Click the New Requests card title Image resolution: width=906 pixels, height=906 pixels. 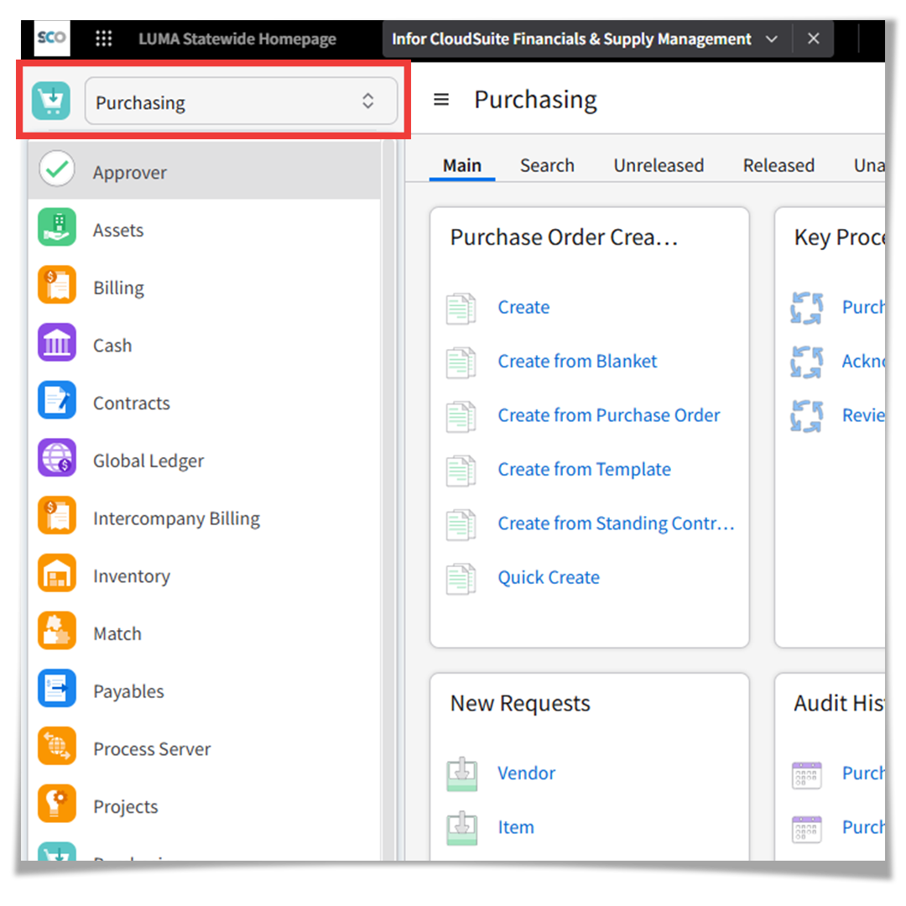[520, 703]
